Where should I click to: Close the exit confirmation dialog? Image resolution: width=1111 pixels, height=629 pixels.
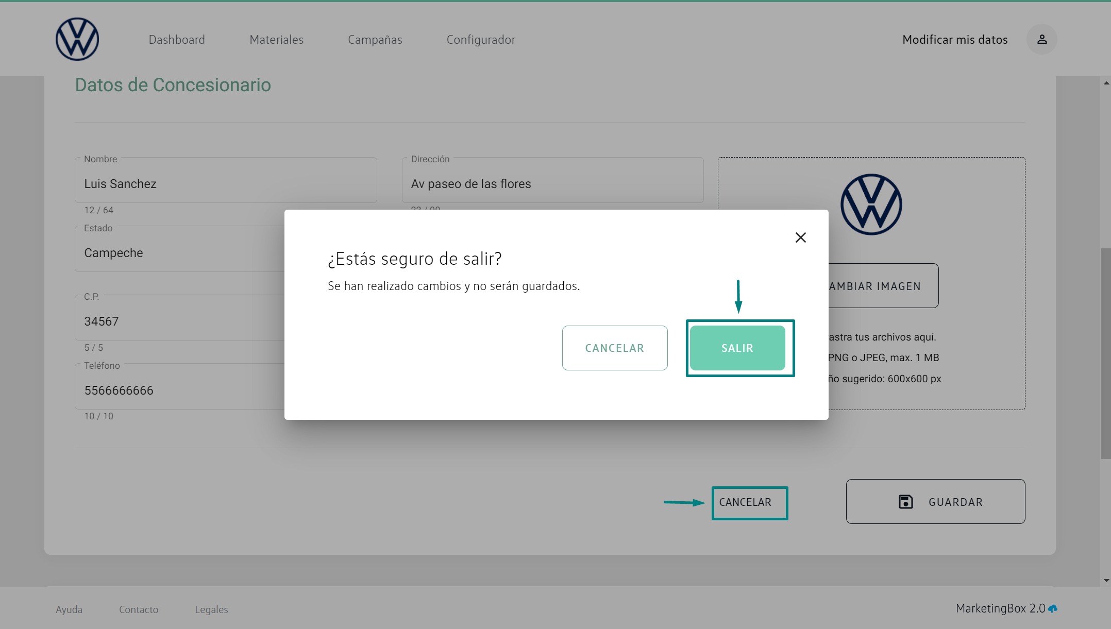tap(800, 237)
